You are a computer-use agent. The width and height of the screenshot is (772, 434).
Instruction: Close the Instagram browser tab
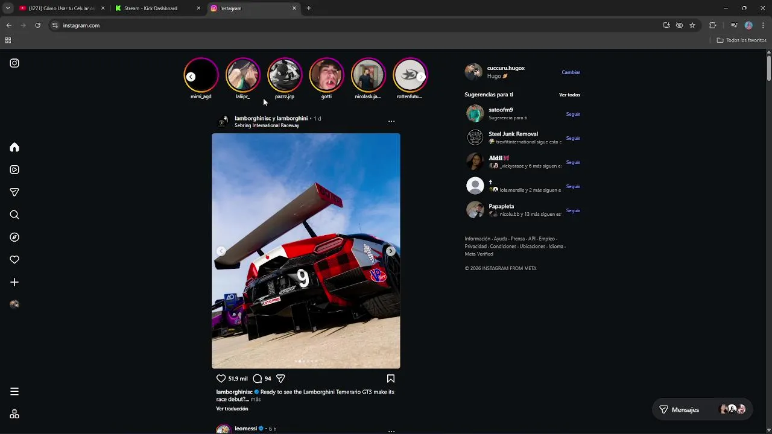pyautogui.click(x=294, y=8)
